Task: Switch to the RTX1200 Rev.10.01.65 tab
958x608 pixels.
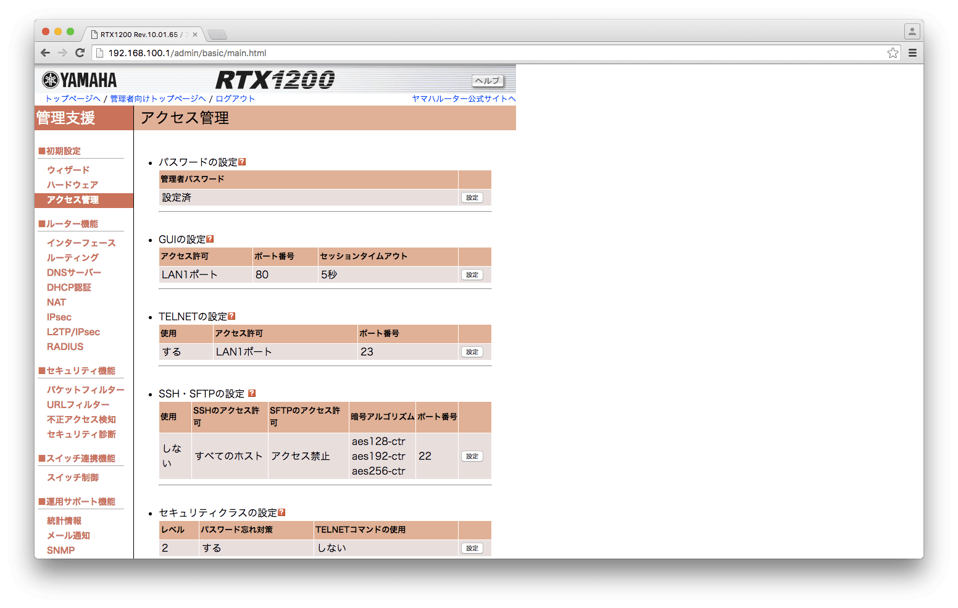Action: click(143, 35)
